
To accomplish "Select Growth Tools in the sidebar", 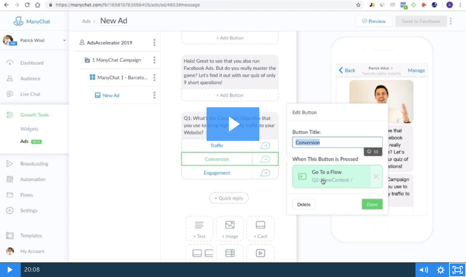I will [34, 115].
